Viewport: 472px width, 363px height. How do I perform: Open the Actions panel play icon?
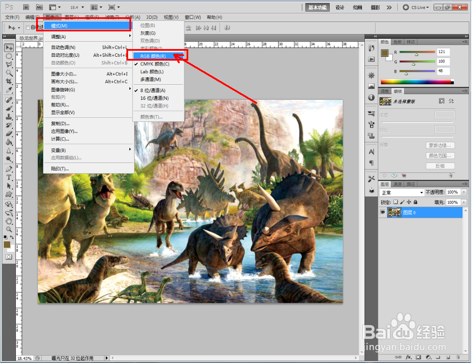(x=371, y=59)
